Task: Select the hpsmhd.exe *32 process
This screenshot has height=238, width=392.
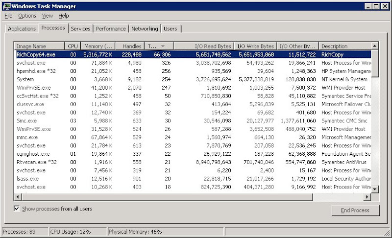Action: coord(193,71)
